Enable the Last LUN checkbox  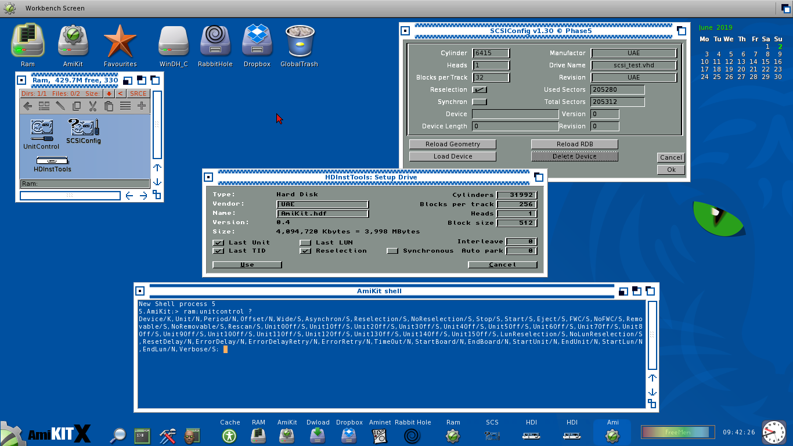pos(305,243)
